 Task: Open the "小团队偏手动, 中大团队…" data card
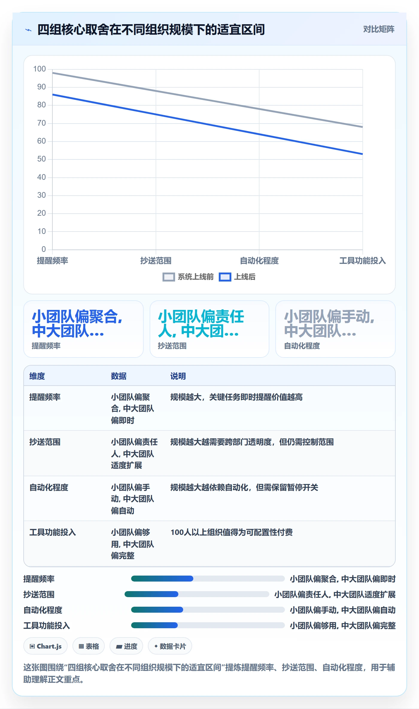pyautogui.click(x=335, y=329)
